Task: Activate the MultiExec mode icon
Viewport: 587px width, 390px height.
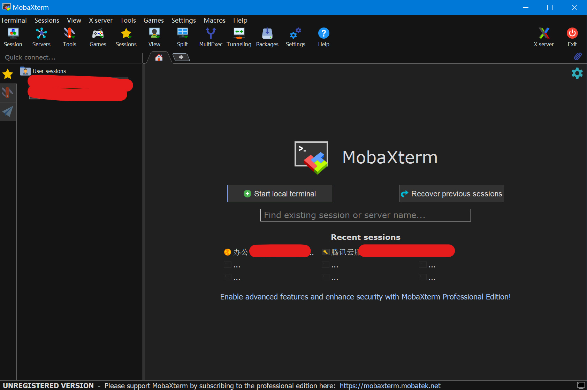Action: pyautogui.click(x=211, y=37)
